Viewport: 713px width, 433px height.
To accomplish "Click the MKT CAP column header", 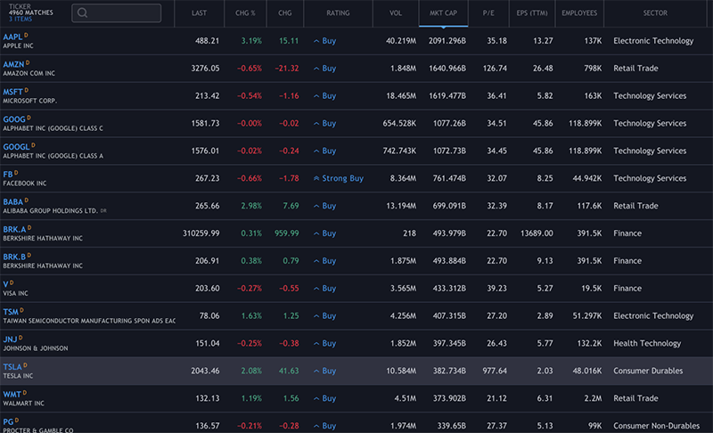I will click(443, 13).
